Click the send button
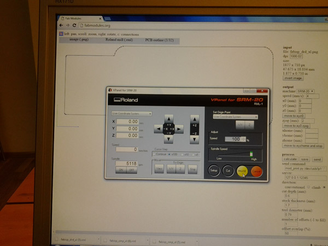Viewport: 328px width, 246px height. click(317, 160)
